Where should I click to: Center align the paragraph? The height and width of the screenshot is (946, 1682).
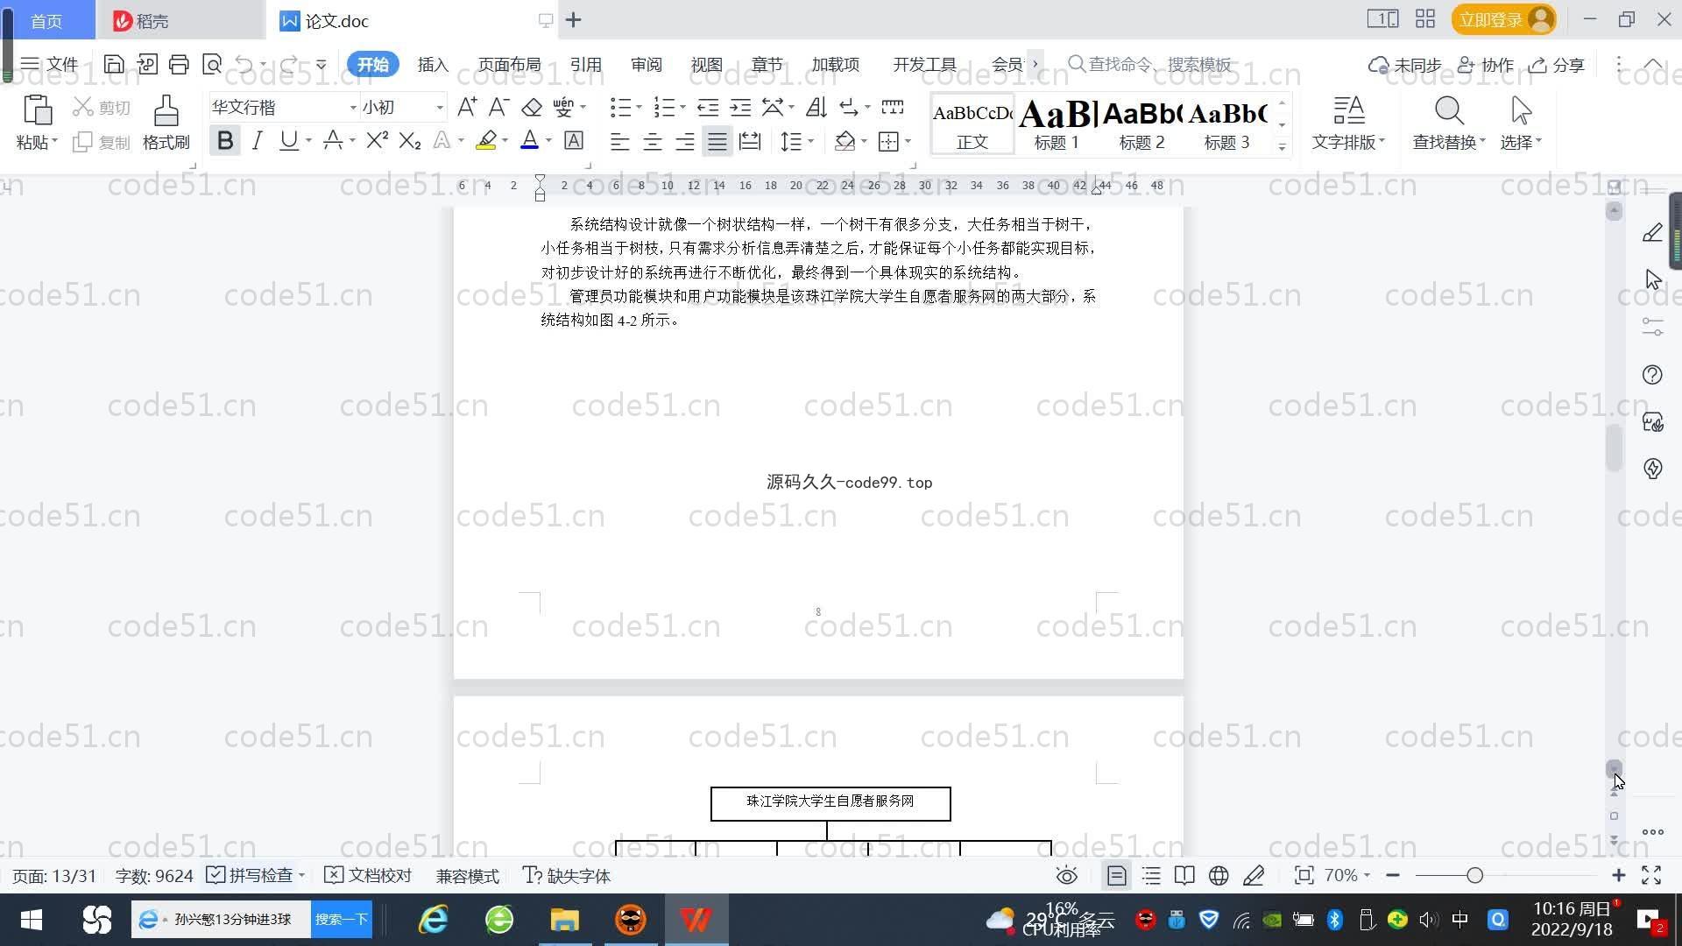pos(652,141)
